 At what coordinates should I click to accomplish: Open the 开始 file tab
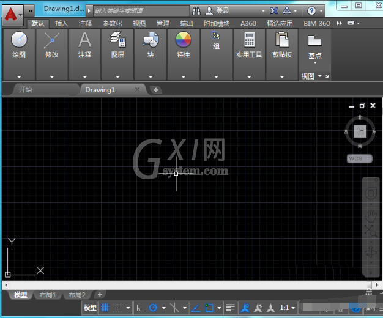click(x=46, y=90)
